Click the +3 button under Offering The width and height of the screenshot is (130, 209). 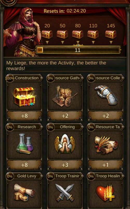(x=65, y=165)
